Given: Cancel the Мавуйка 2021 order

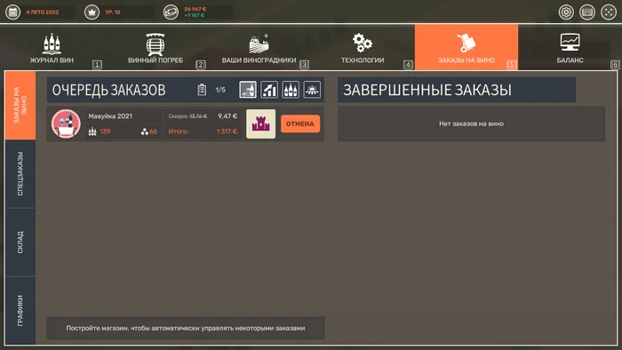Looking at the screenshot, I should coord(300,123).
